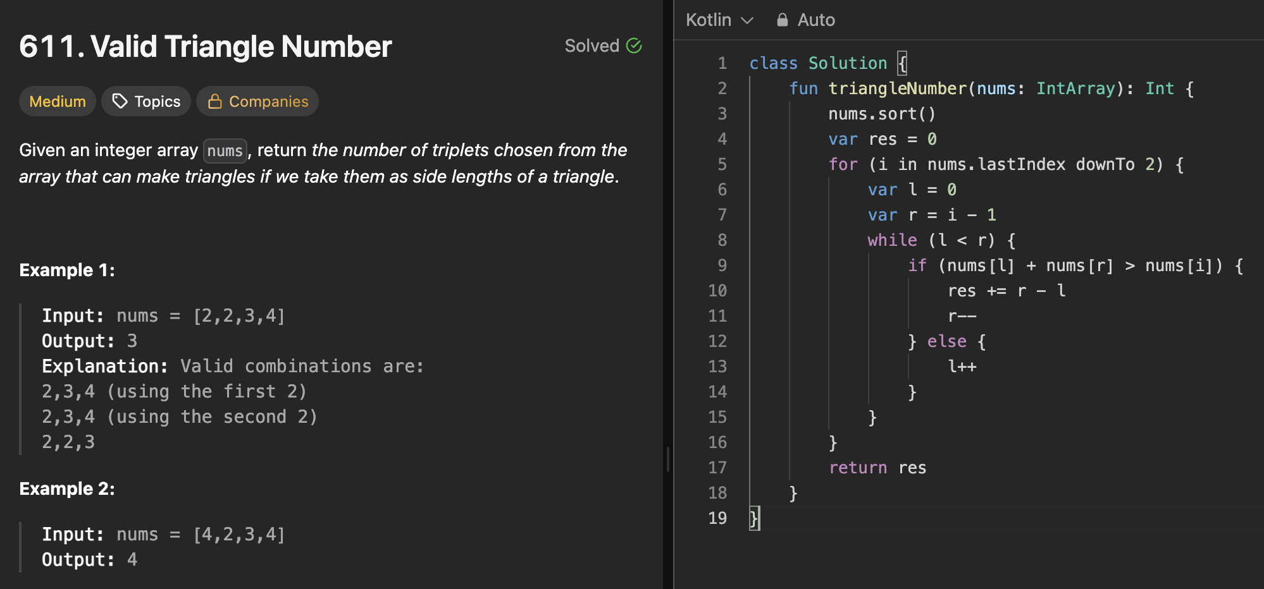Click the Companies lock icon
The image size is (1264, 589).
point(215,101)
